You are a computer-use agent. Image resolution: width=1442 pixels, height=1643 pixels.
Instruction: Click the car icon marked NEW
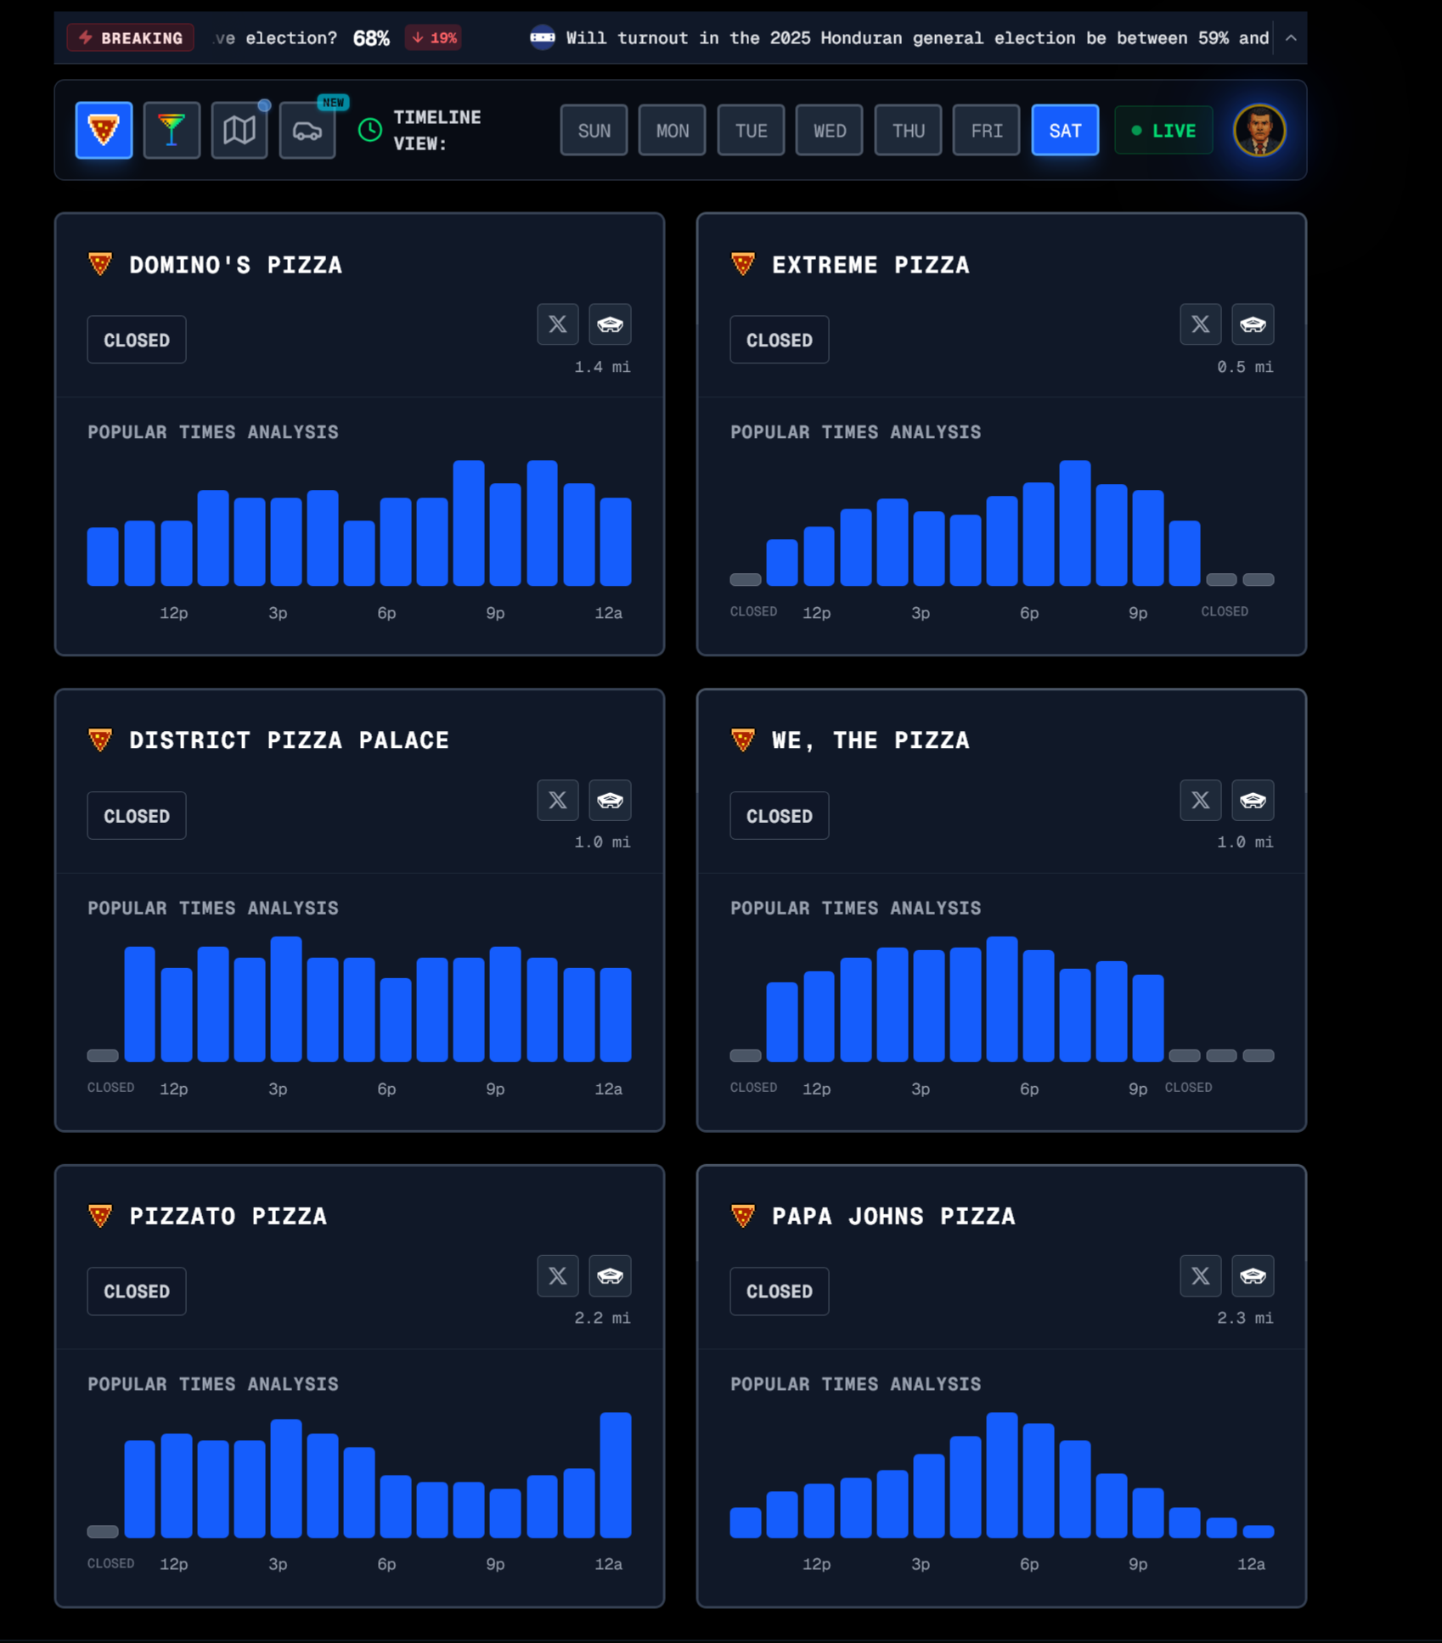(x=307, y=131)
